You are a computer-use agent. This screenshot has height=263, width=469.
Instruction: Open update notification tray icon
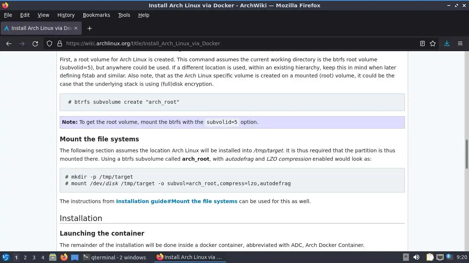click(449, 257)
